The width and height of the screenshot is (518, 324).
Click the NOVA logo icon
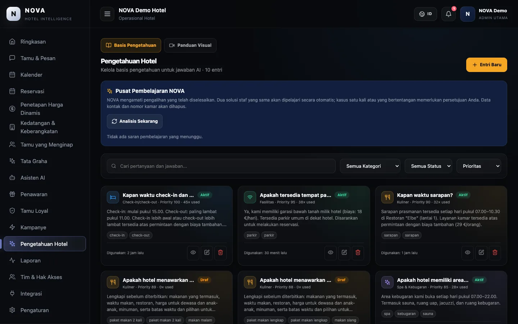coord(14,14)
